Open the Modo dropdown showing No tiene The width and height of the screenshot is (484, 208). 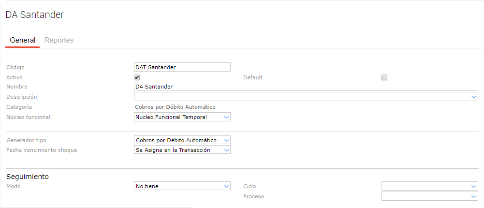[182, 186]
